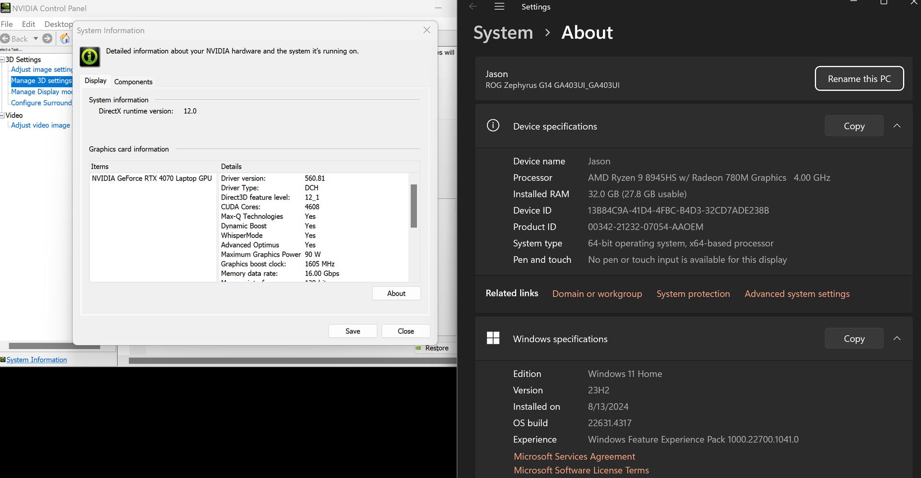Click the Close button in the dialog
Image resolution: width=921 pixels, height=478 pixels.
point(406,331)
